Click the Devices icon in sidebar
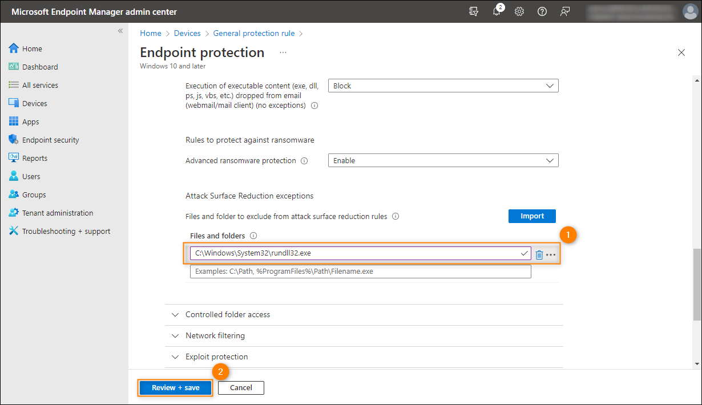 point(14,103)
